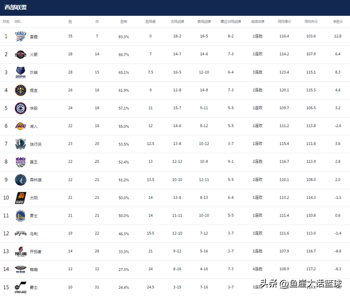Click the 8-2 last-ten record cell
Screen dimensions: 350x296
231,36
